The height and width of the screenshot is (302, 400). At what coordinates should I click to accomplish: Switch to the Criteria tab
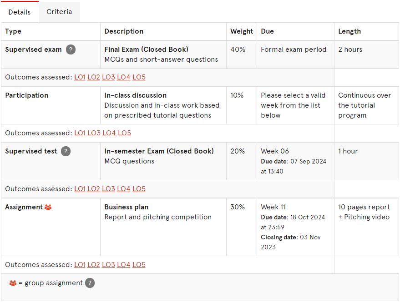tap(59, 12)
